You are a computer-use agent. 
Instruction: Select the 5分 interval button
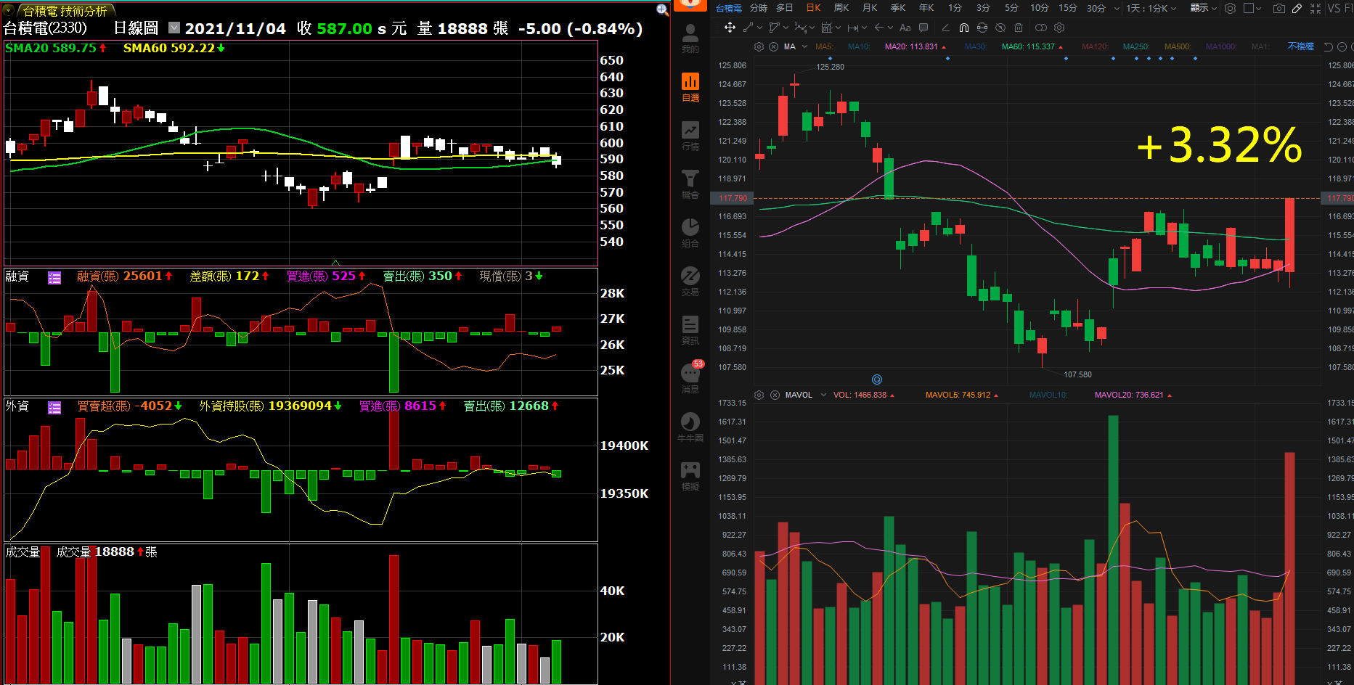coord(1011,8)
